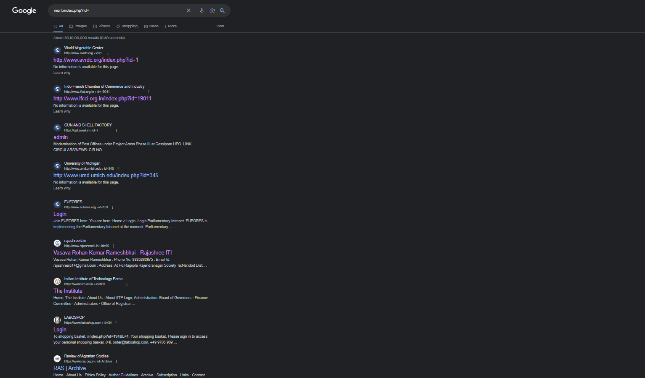Image resolution: width=645 pixels, height=378 pixels.
Task: Switch to the Videos tab
Action: click(x=101, y=26)
